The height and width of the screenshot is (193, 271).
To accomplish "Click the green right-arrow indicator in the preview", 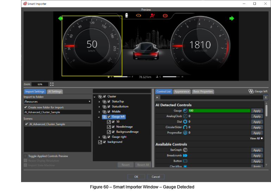I will (232, 19).
